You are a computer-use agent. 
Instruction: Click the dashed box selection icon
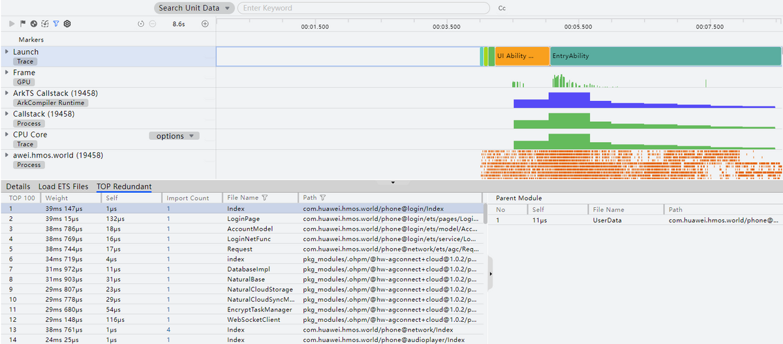click(x=44, y=23)
